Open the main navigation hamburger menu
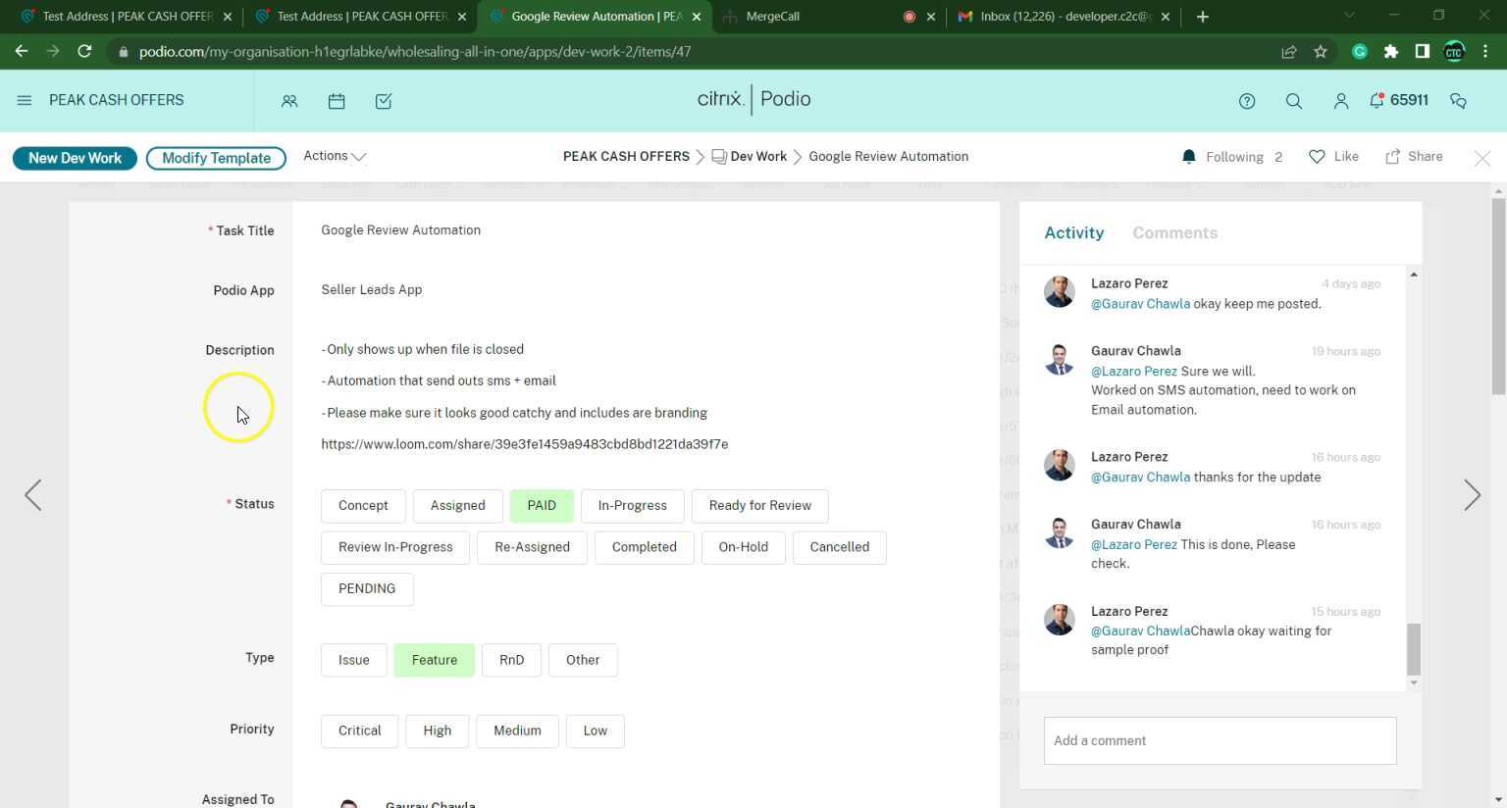 (x=25, y=99)
